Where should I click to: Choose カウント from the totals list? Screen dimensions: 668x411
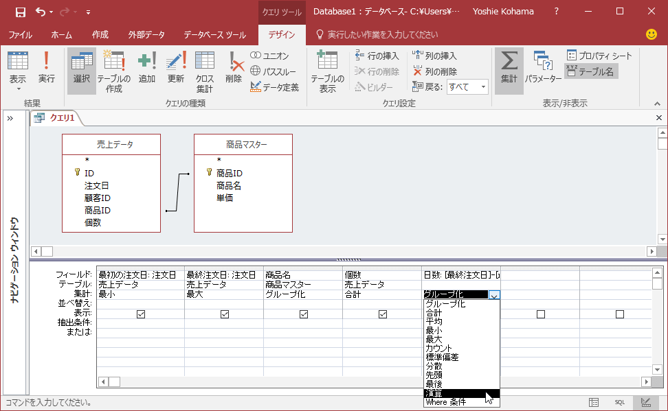[461, 349]
